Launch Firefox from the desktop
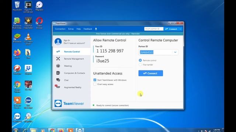The image size is (236, 132). (17, 54)
